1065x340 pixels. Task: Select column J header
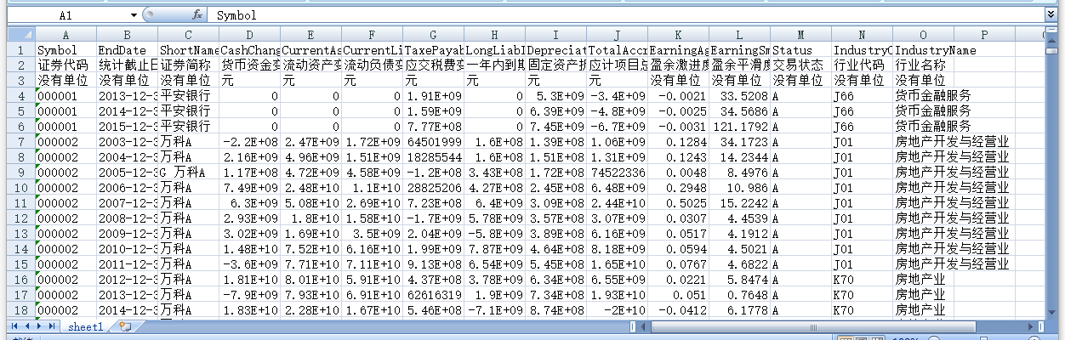point(617,36)
